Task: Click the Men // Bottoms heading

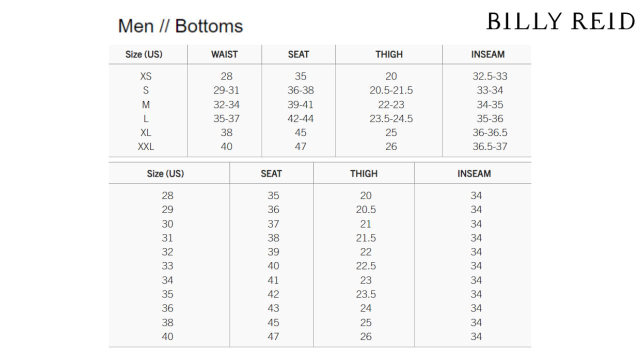Action: [180, 26]
